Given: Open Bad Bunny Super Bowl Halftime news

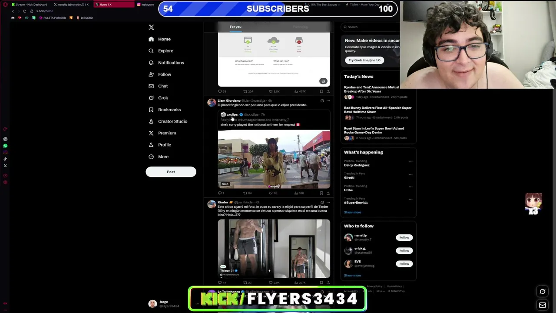Looking at the screenshot, I should (378, 112).
